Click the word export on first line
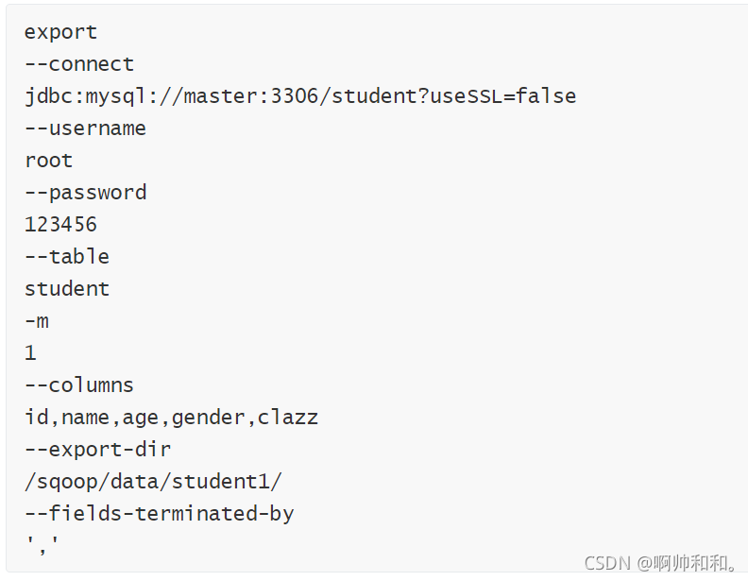Image resolution: width=748 pixels, height=581 pixels. [60, 32]
